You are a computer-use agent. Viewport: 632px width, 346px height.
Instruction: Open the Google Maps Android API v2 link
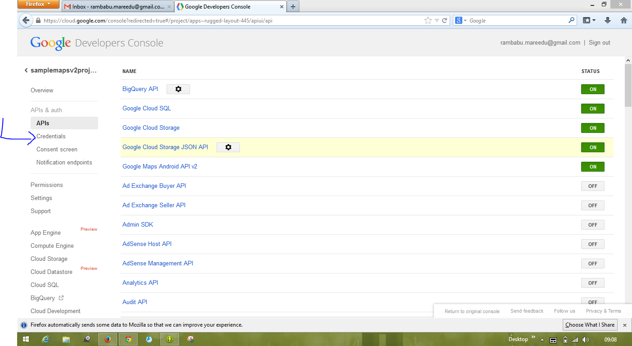coord(160,166)
